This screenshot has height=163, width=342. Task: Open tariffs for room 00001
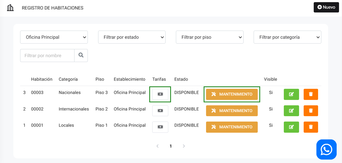point(160,127)
